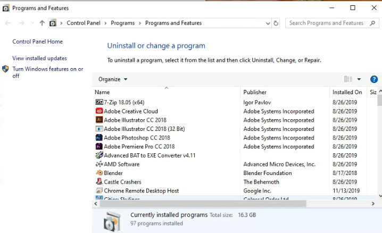Open the Help question mark icon

[x=373, y=79]
